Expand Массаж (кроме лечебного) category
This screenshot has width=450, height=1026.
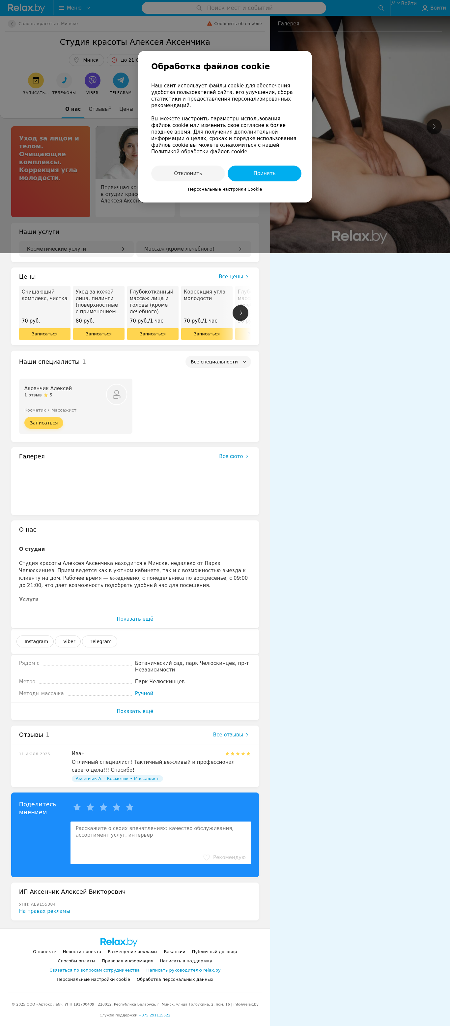point(193,249)
